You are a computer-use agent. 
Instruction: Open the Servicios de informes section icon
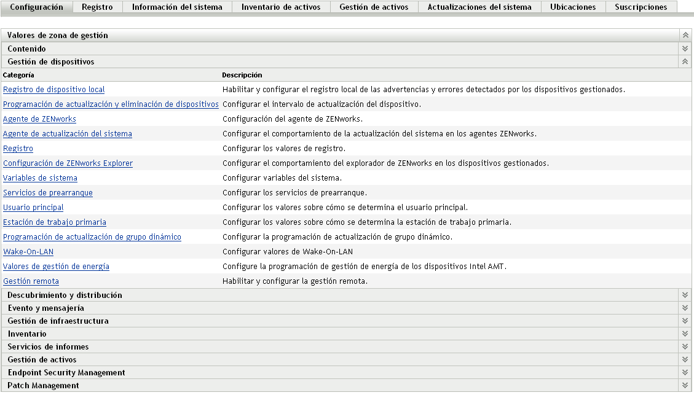[x=685, y=346]
